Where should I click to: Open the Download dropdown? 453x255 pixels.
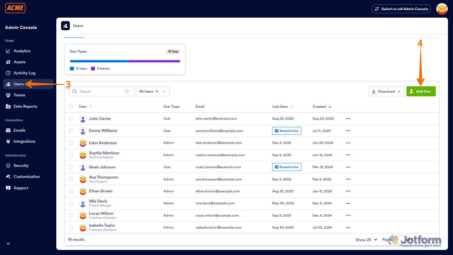[x=386, y=92]
